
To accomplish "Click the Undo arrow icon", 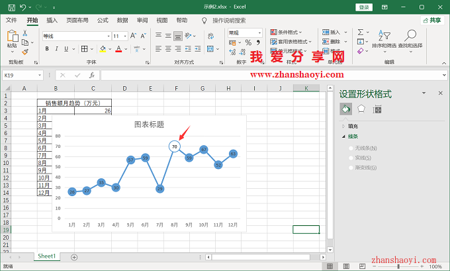I will click(x=23, y=7).
